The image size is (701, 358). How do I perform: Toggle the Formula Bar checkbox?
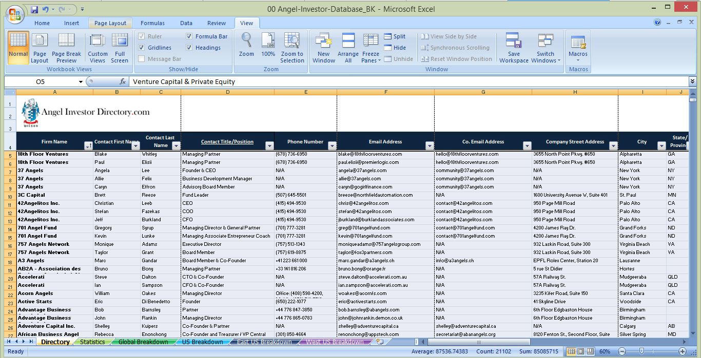(x=189, y=36)
